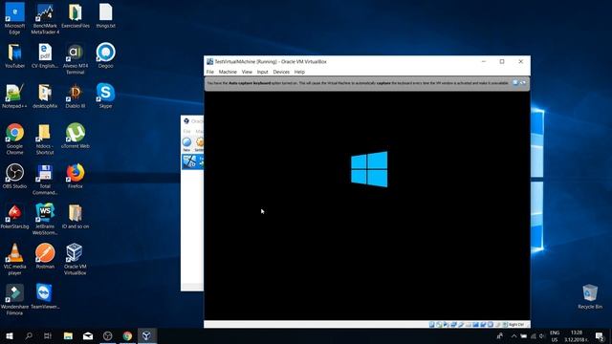Open the volume control in system tray
612x344 pixels.
pyautogui.click(x=542, y=335)
